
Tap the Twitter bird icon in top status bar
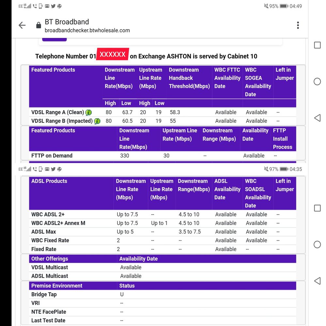tap(53, 6)
